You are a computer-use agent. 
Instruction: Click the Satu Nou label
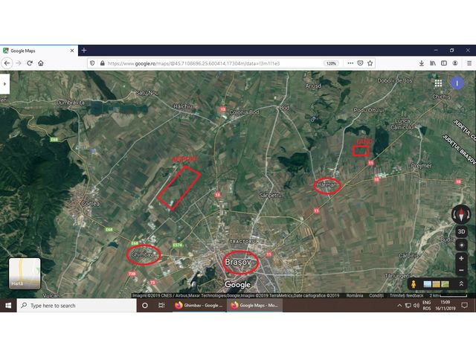(147, 93)
